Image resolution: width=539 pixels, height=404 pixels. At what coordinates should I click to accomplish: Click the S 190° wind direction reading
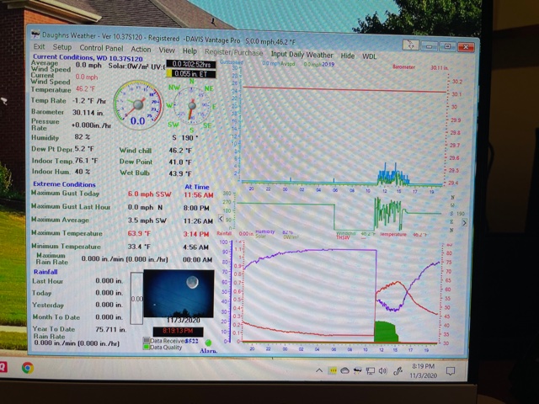pyautogui.click(x=185, y=138)
